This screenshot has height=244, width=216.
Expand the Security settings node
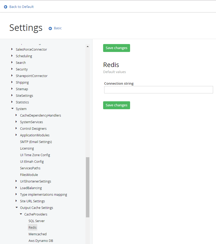(12, 69)
